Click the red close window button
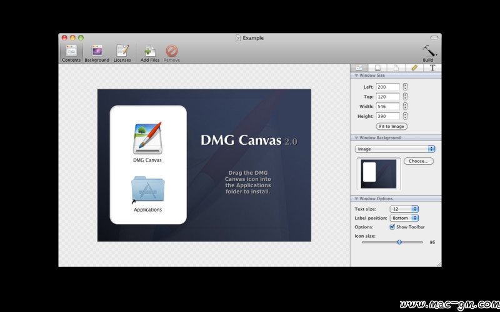The image size is (500, 312). (64, 38)
